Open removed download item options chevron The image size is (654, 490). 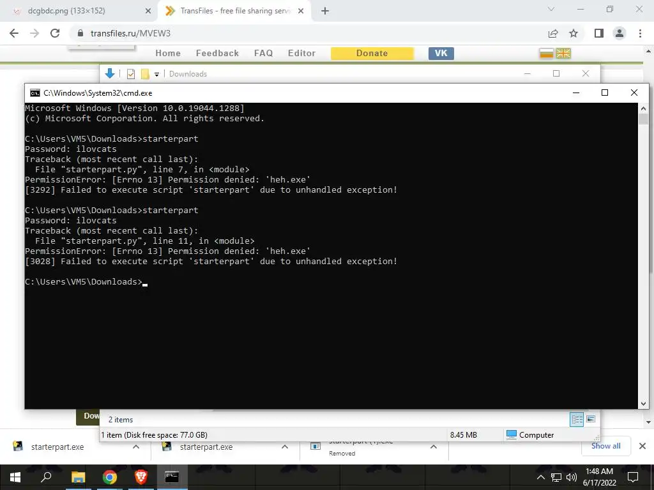tap(434, 447)
